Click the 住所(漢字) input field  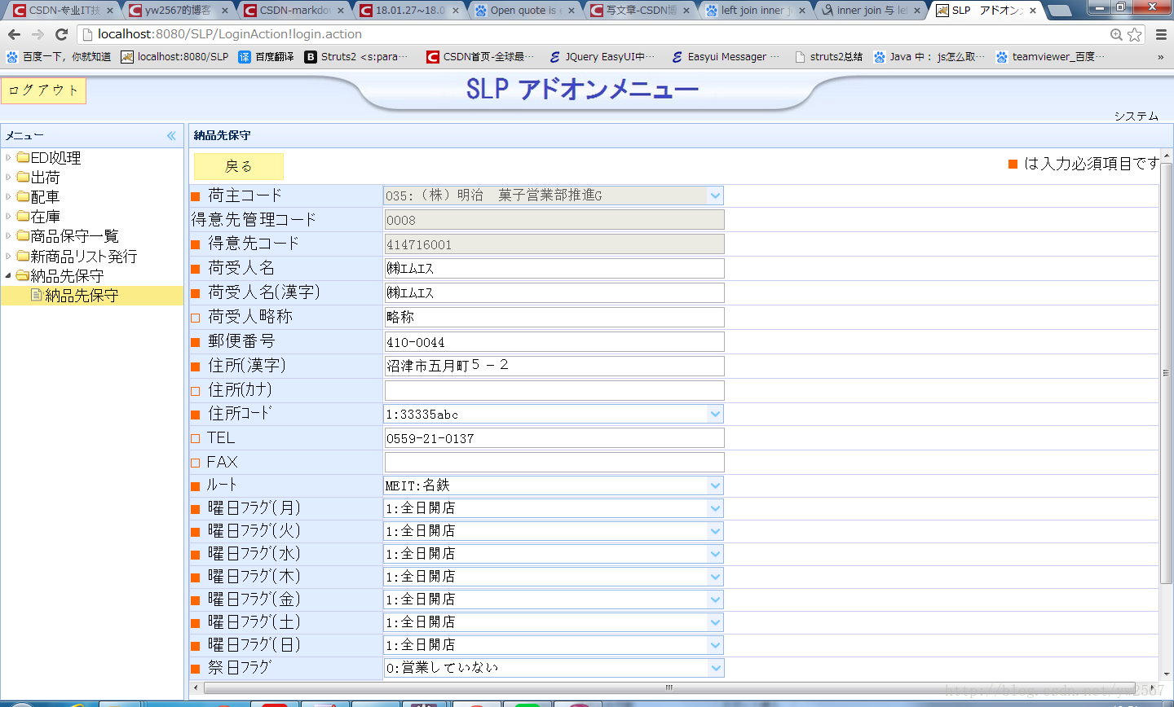(x=554, y=366)
